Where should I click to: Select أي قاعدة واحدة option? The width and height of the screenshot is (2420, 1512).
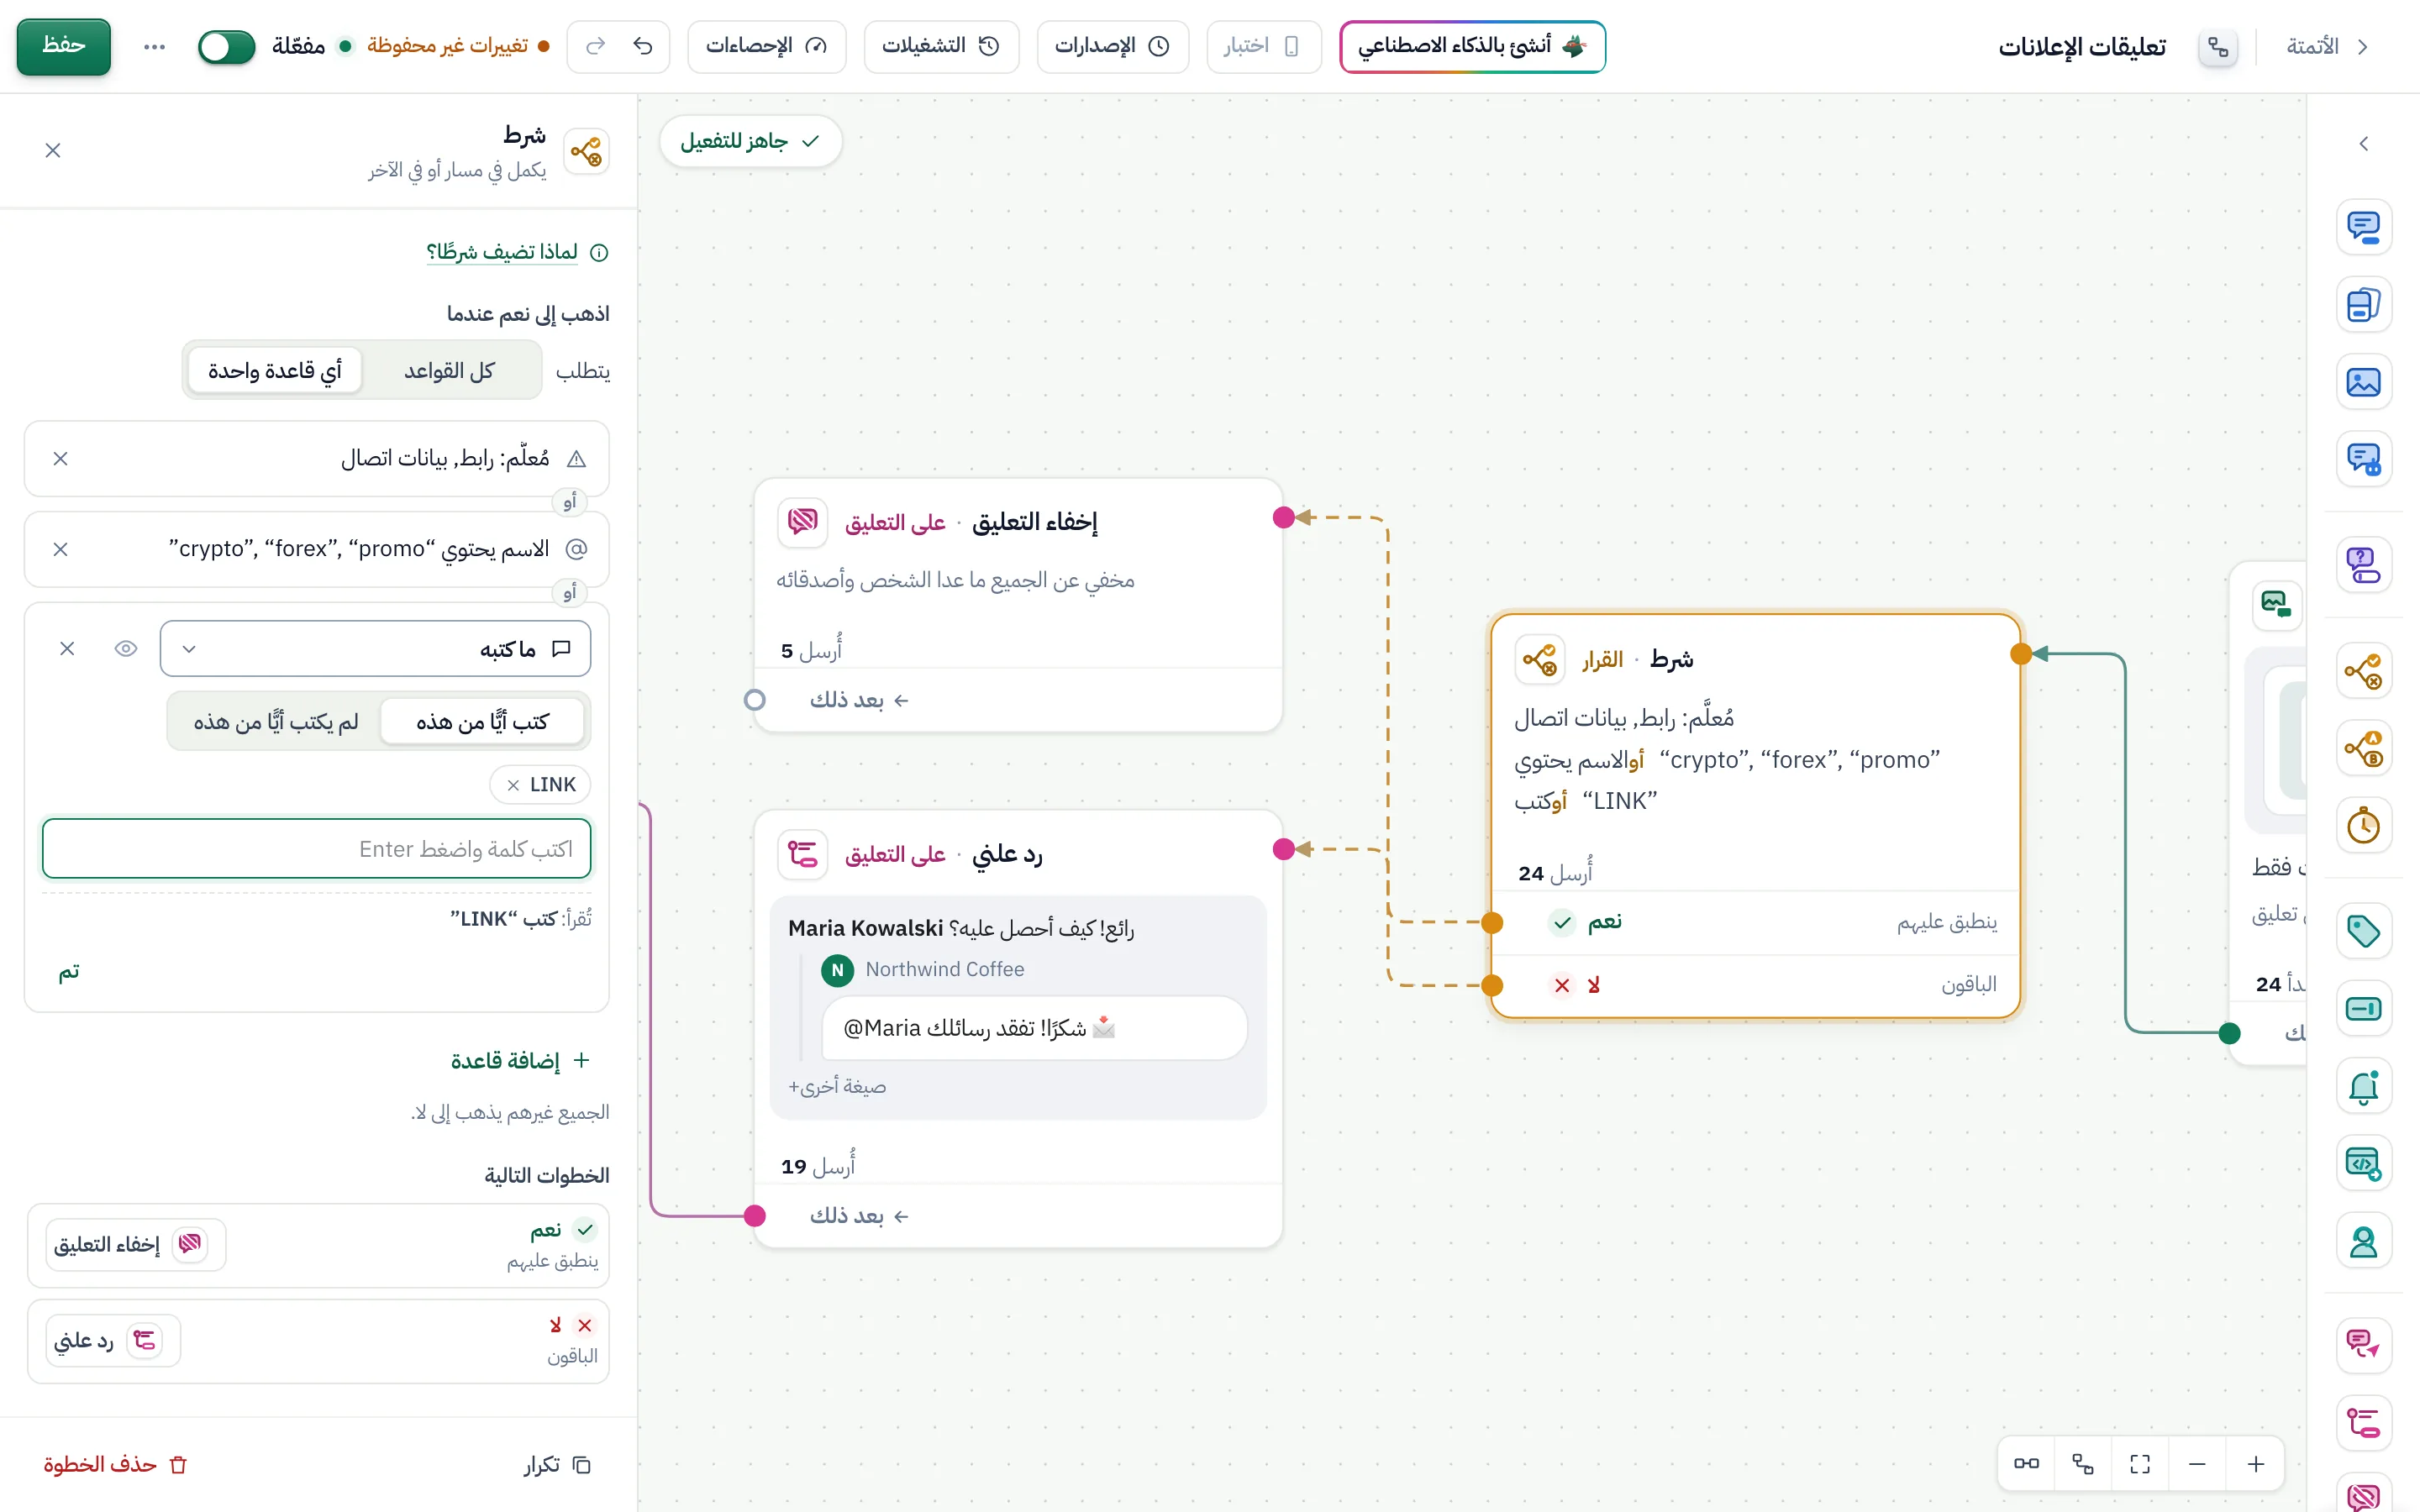pyautogui.click(x=275, y=371)
